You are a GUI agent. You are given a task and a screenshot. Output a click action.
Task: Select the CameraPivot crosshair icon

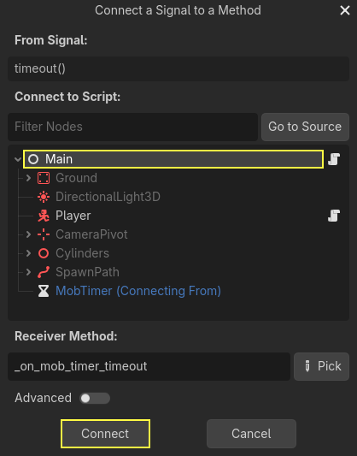(x=44, y=234)
